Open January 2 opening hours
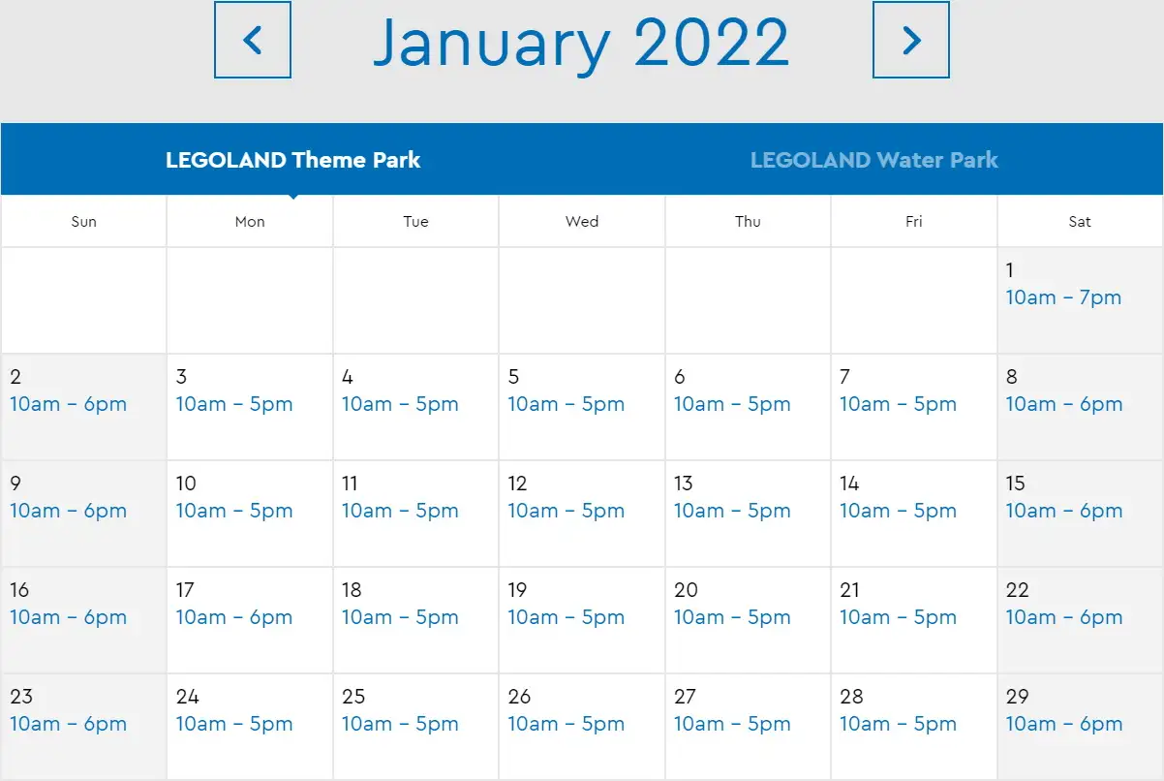 pos(68,404)
